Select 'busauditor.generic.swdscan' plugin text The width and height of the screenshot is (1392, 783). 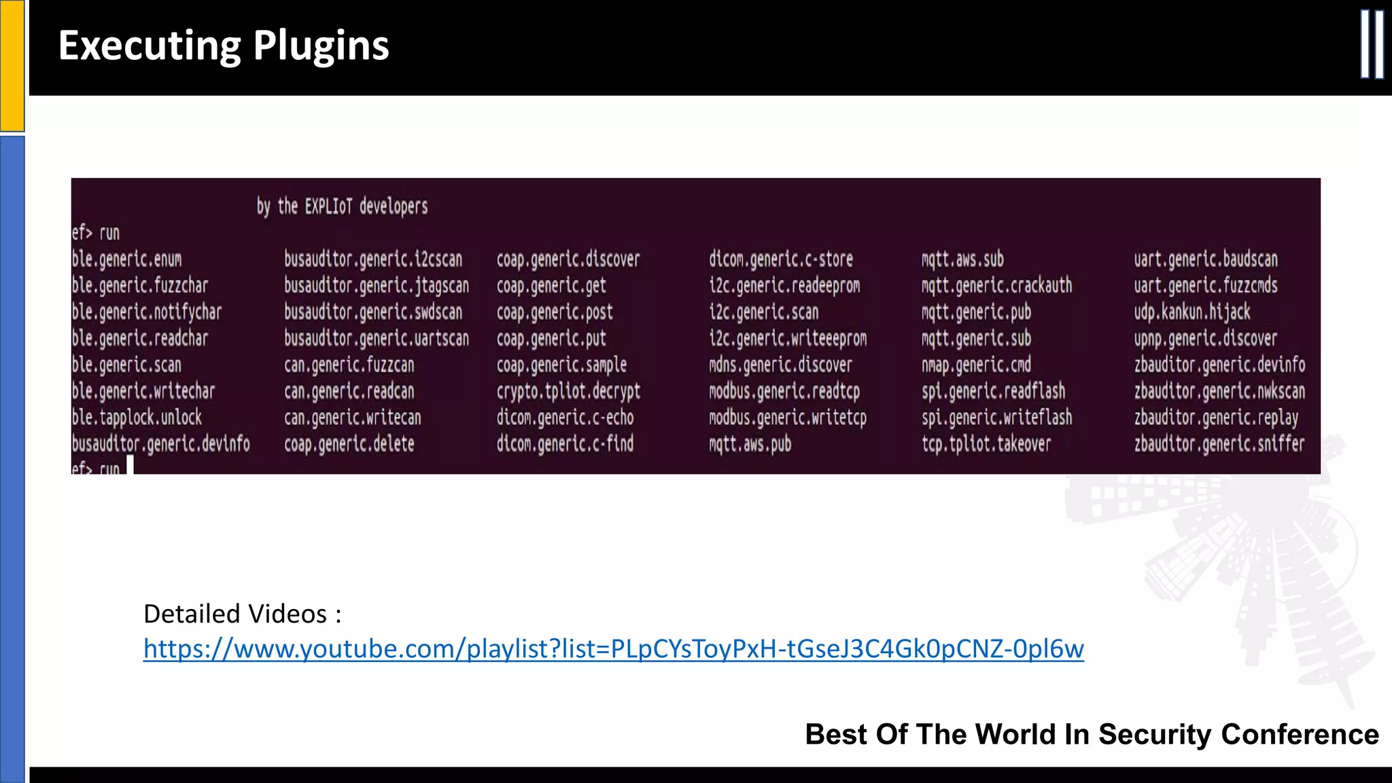pyautogui.click(x=373, y=312)
